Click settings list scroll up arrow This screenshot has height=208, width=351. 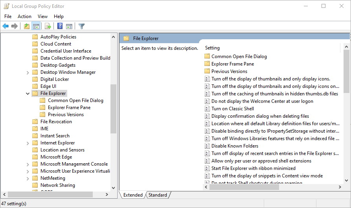tap(346, 47)
